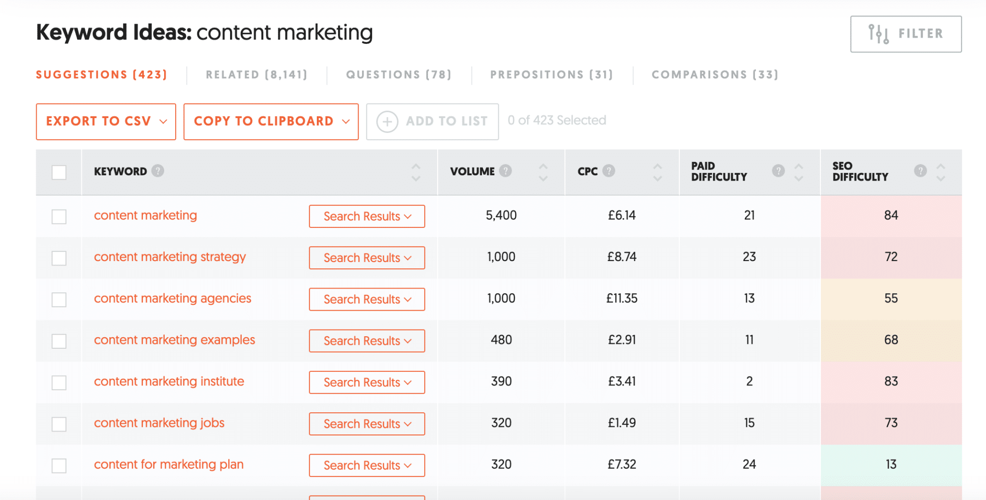This screenshot has height=500, width=986.
Task: Click the help icon beside SEO Difficulty header
Action: [x=920, y=171]
